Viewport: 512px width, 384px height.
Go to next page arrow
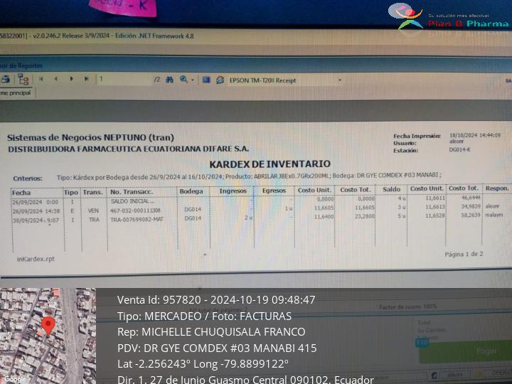[x=71, y=79]
